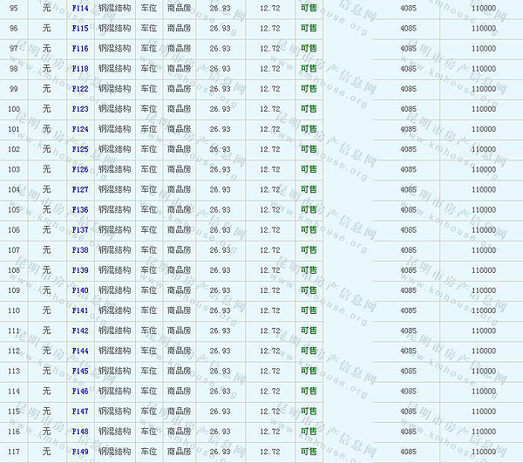This screenshot has height=463, width=523.
Task: View details for unit F136
Action: (x=80, y=209)
